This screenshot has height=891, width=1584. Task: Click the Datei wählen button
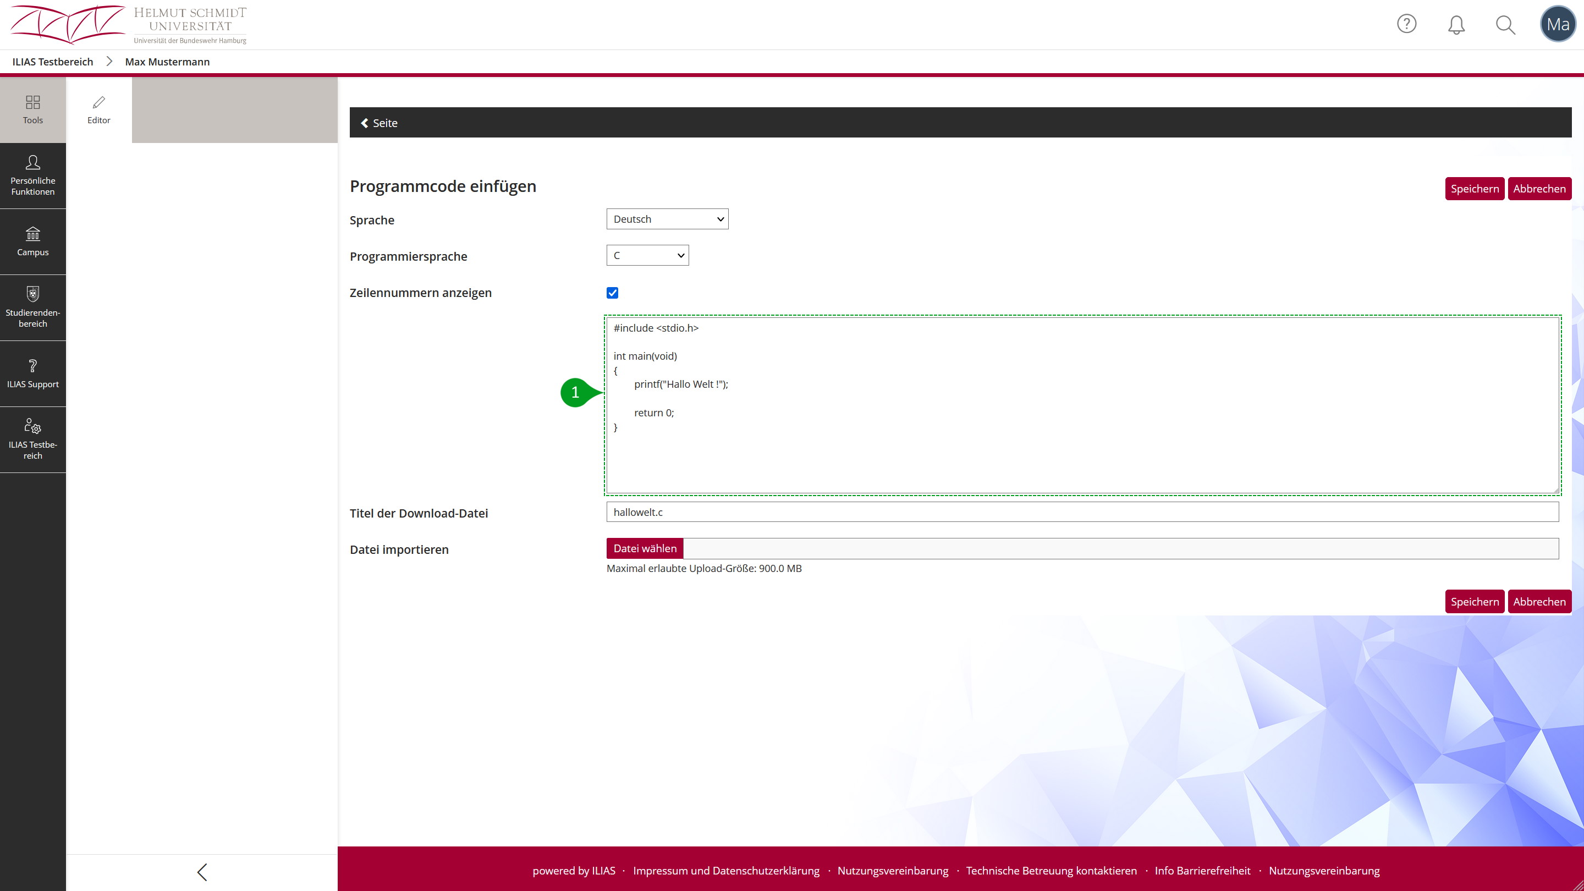click(x=645, y=548)
